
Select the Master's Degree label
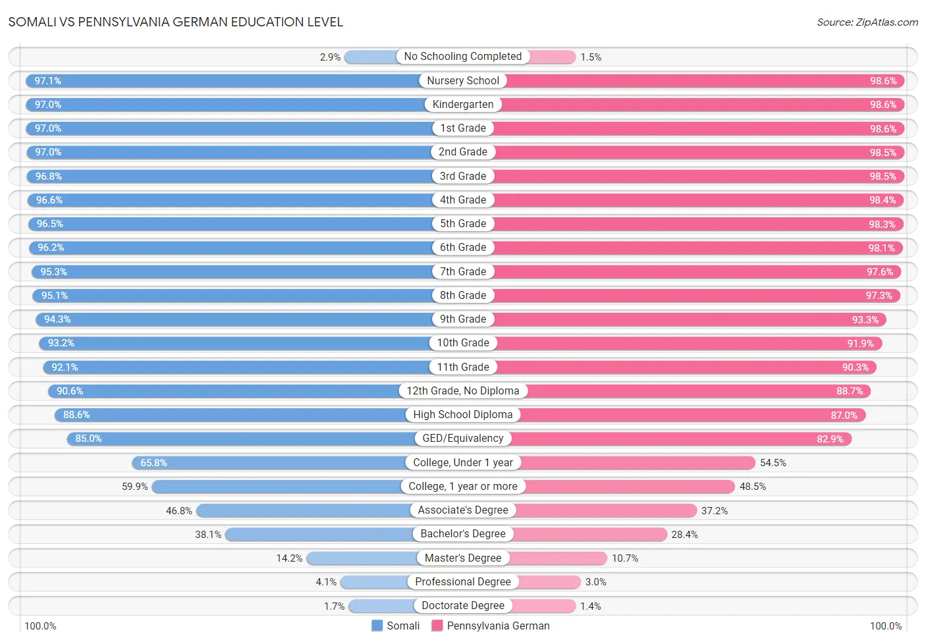click(463, 558)
